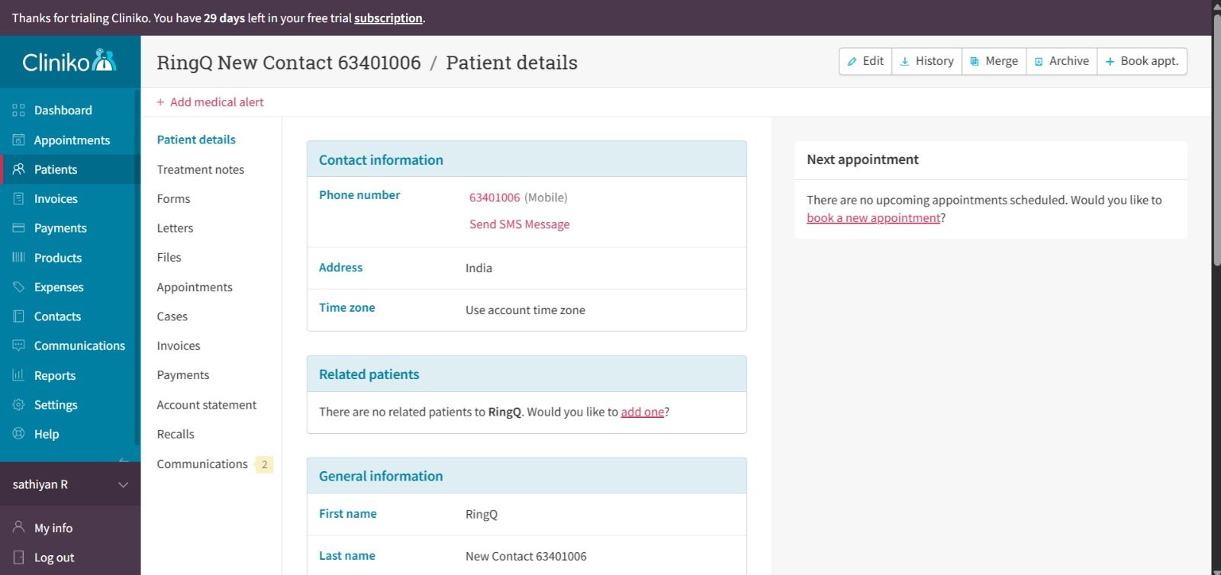Image resolution: width=1221 pixels, height=575 pixels.
Task: Click Send SMS Message link
Action: pos(520,224)
